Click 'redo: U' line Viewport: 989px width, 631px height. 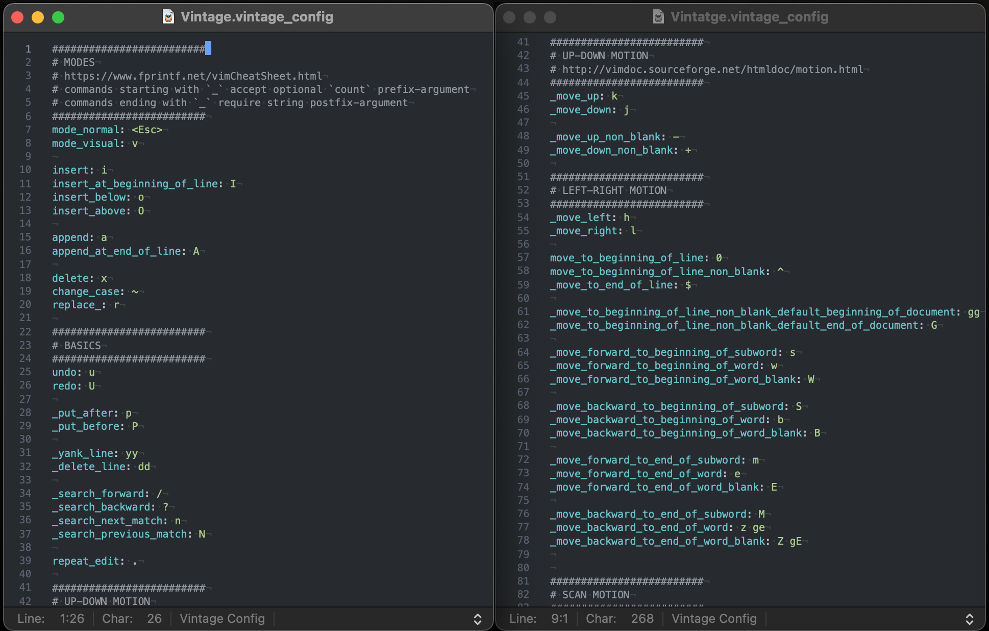click(73, 386)
